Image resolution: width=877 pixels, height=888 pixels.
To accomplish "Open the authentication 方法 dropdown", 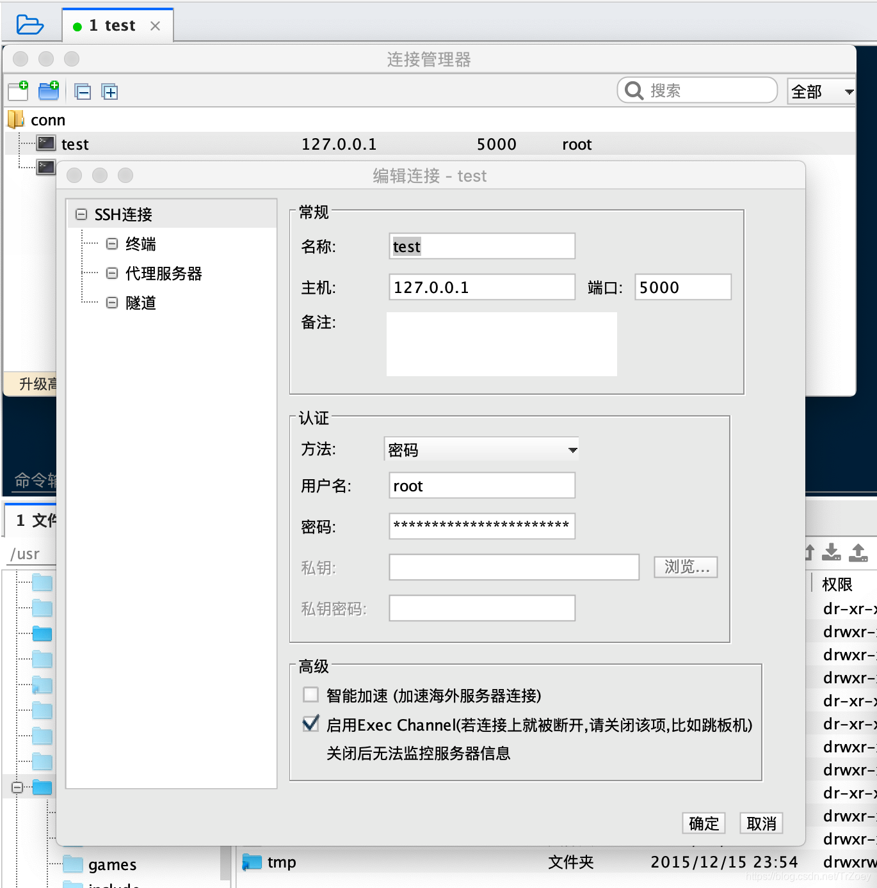I will (572, 449).
